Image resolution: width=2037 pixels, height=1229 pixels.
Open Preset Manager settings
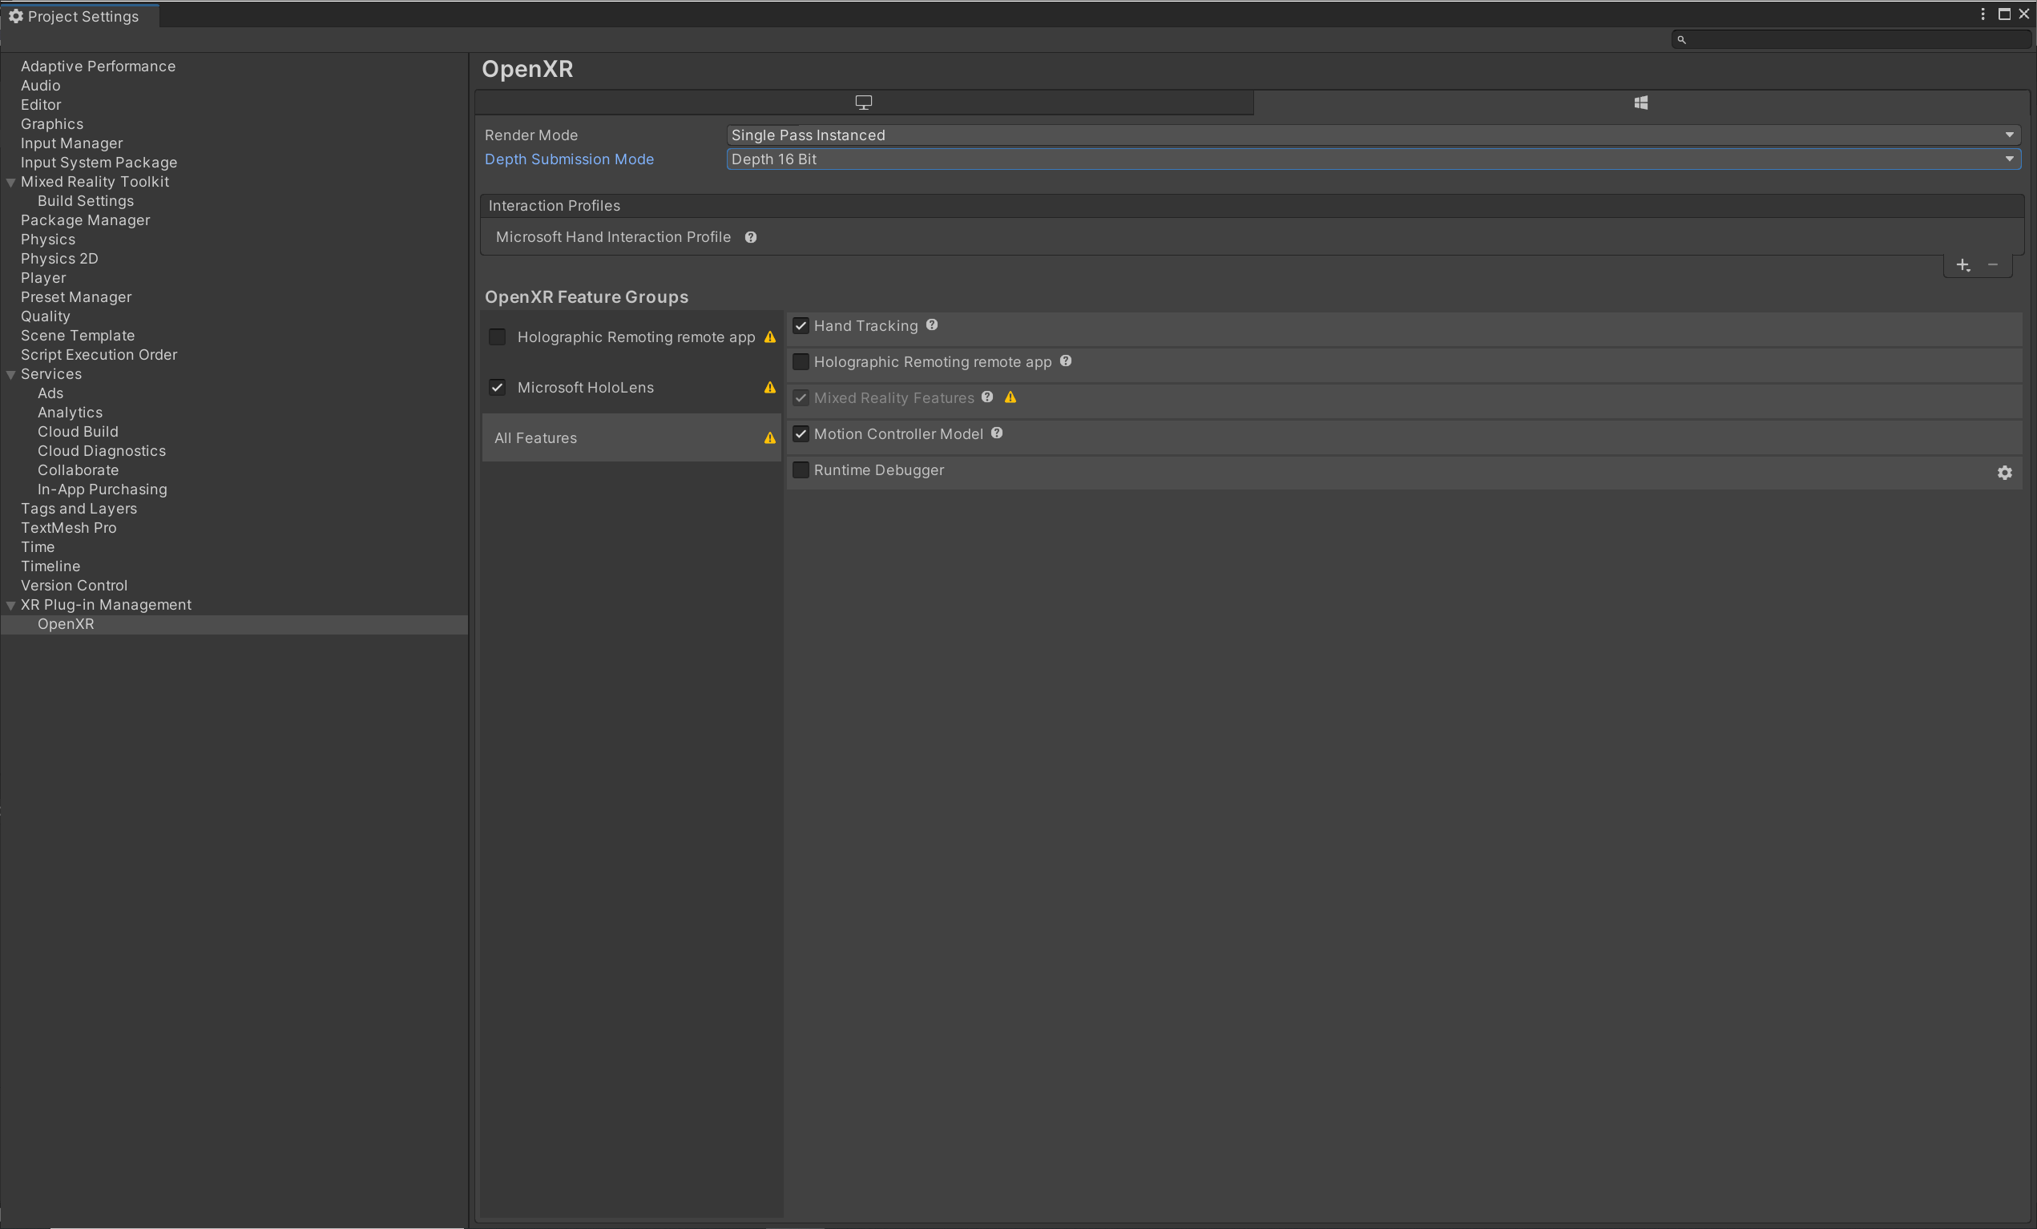pyautogui.click(x=76, y=297)
